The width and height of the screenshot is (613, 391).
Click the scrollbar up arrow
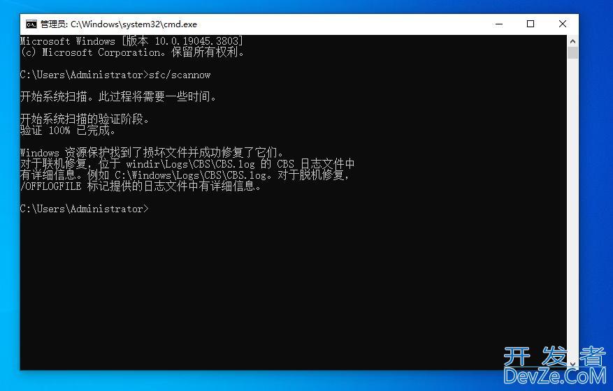coord(572,40)
